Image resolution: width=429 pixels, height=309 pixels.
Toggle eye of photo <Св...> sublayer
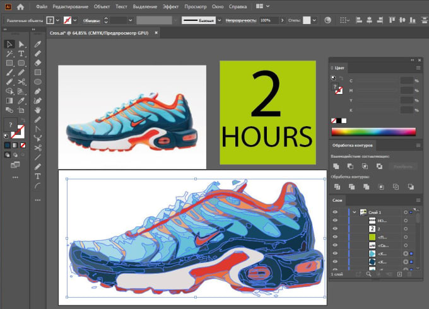335,245
